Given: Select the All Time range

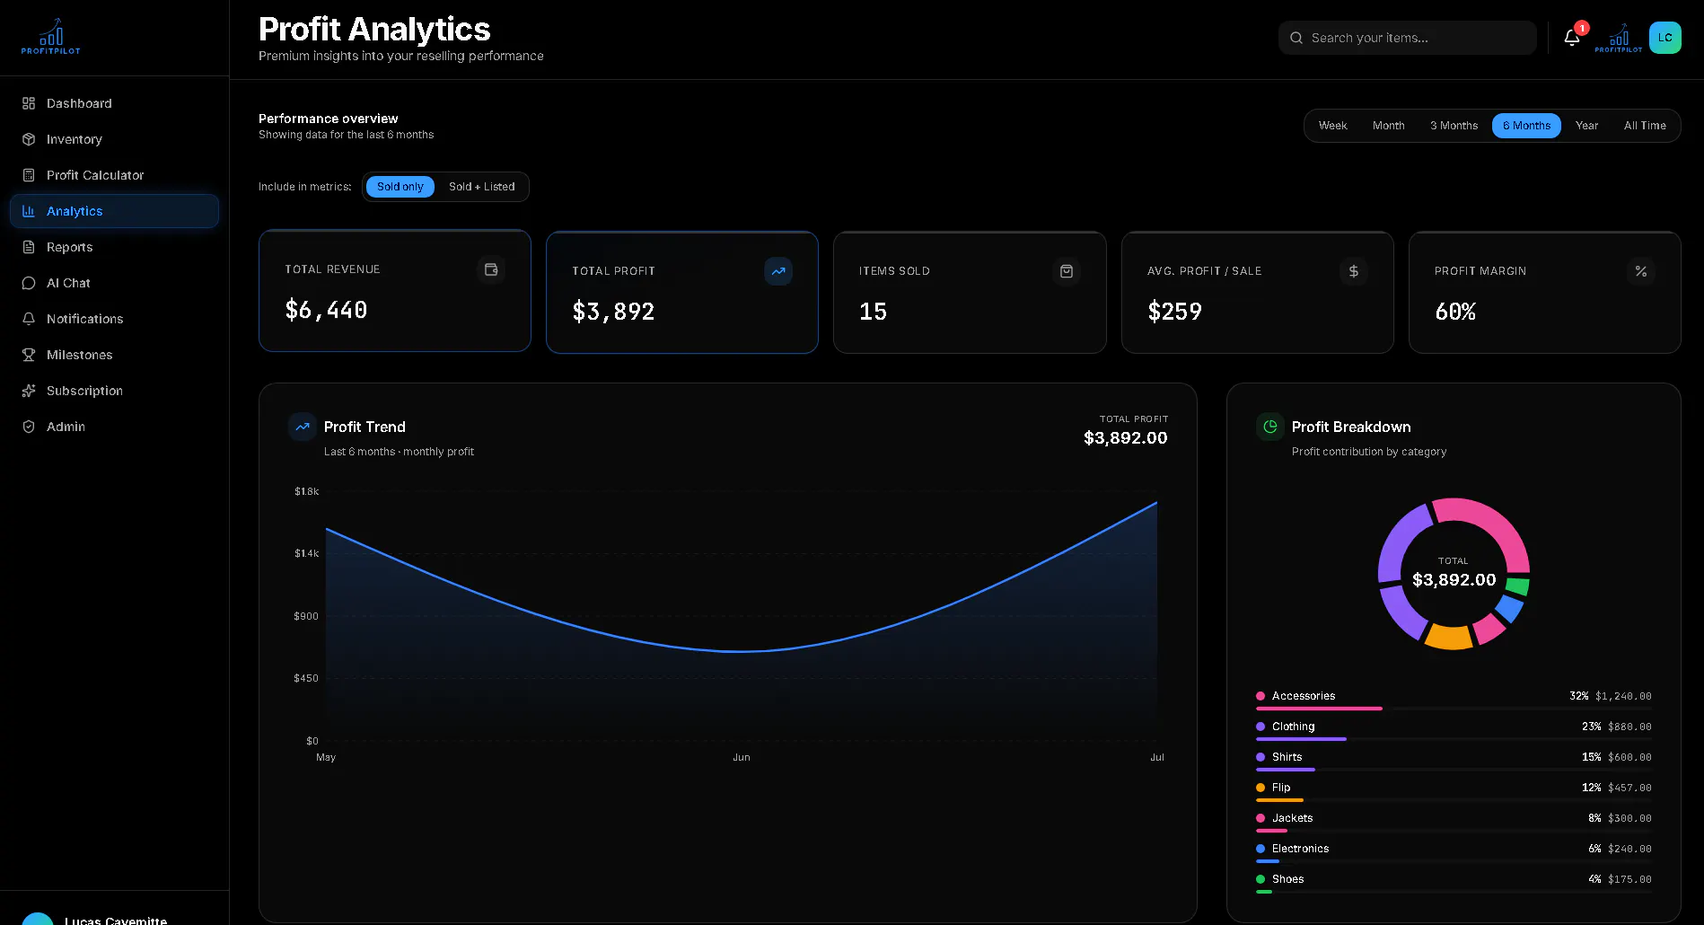Looking at the screenshot, I should [x=1645, y=126].
